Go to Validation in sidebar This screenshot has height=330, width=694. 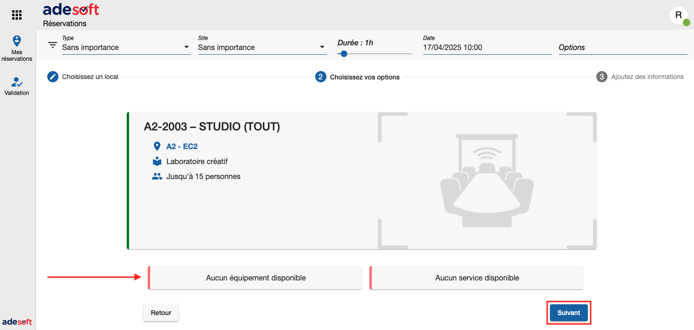pos(17,86)
